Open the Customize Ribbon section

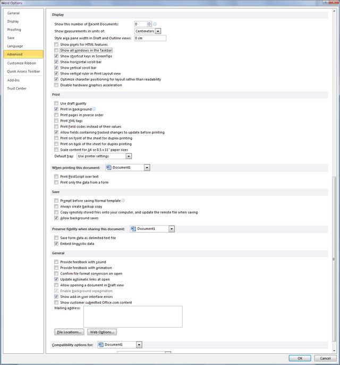click(22, 63)
